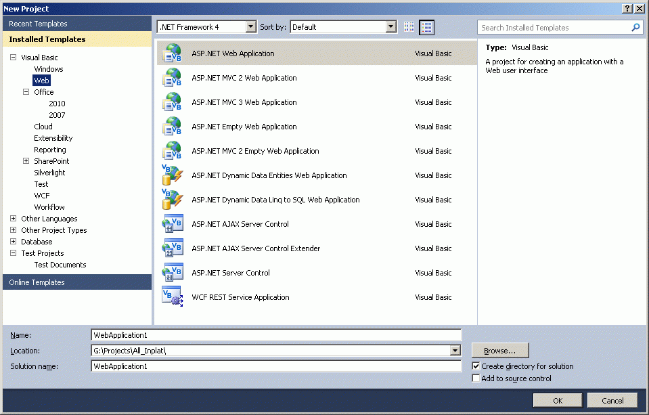
Task: Expand the Database tree node
Action: tap(14, 242)
